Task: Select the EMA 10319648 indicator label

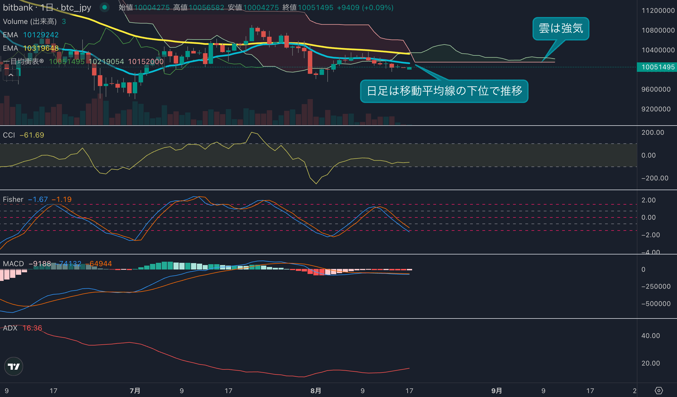Action: [x=31, y=48]
